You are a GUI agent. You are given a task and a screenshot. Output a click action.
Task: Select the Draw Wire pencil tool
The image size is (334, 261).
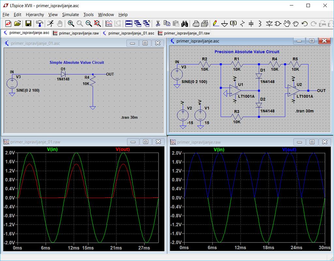click(216, 24)
